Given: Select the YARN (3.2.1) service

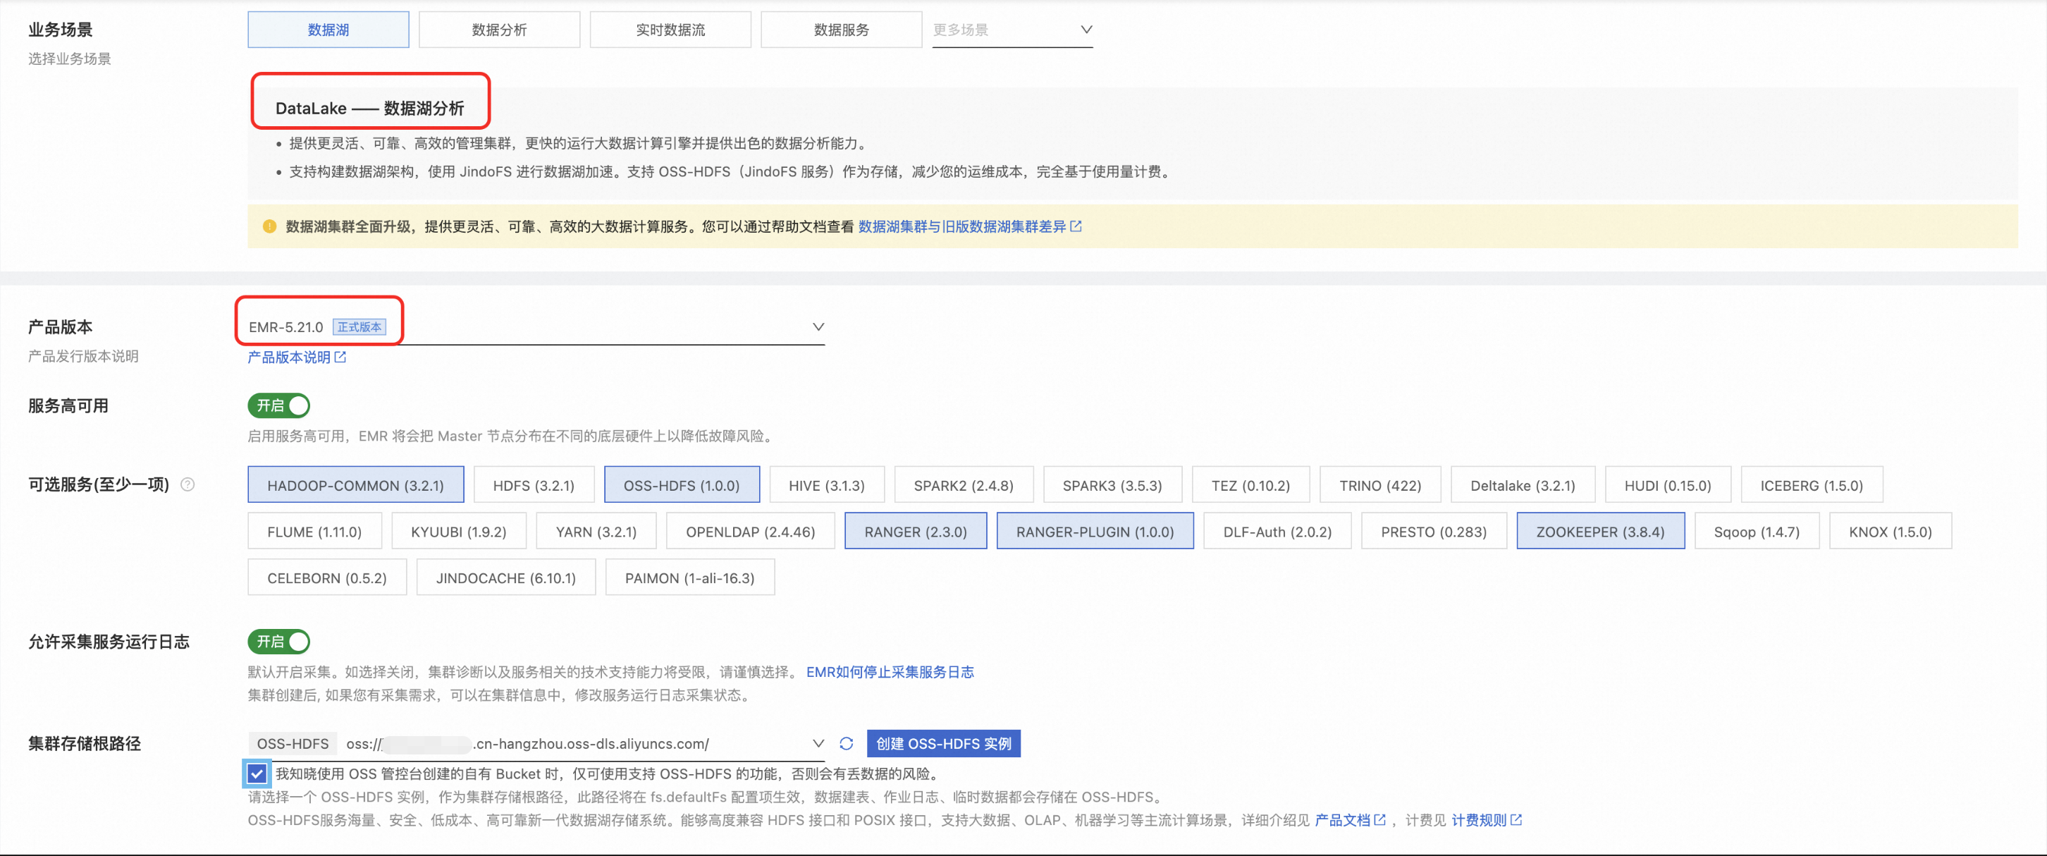Looking at the screenshot, I should (596, 531).
